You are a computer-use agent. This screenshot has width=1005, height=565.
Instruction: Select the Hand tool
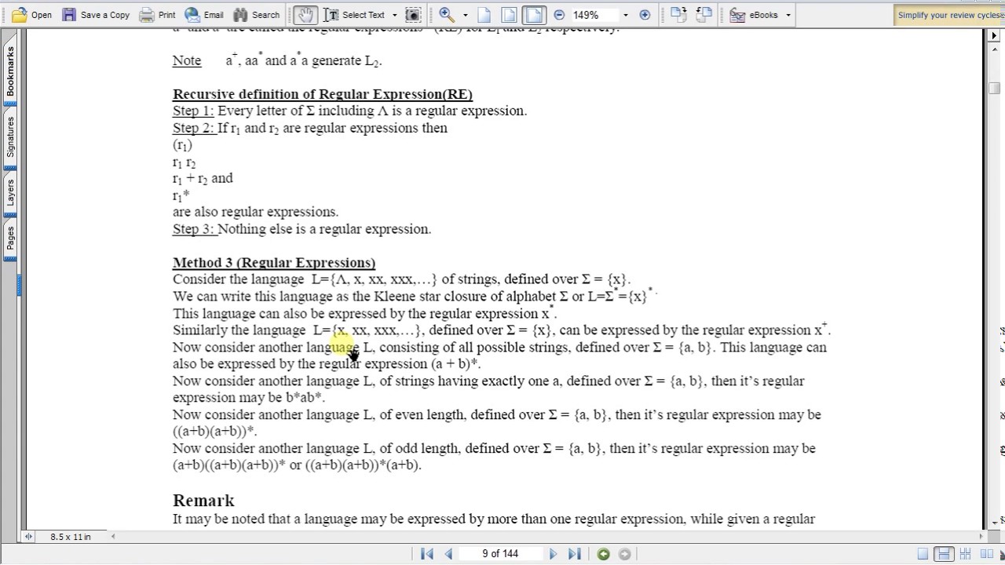coord(304,15)
